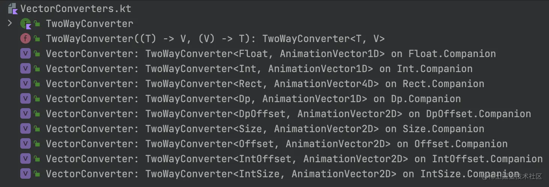The width and height of the screenshot is (549, 187).
Task: Select VectorConverter on IntOffset.Companion
Action: [x=294, y=159]
